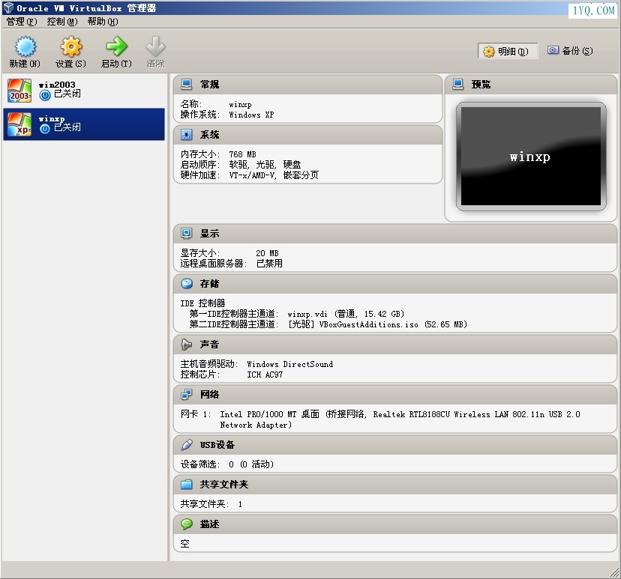621x579 pixels.
Task: Click the winxp preview thumbnail
Action: [x=531, y=157]
